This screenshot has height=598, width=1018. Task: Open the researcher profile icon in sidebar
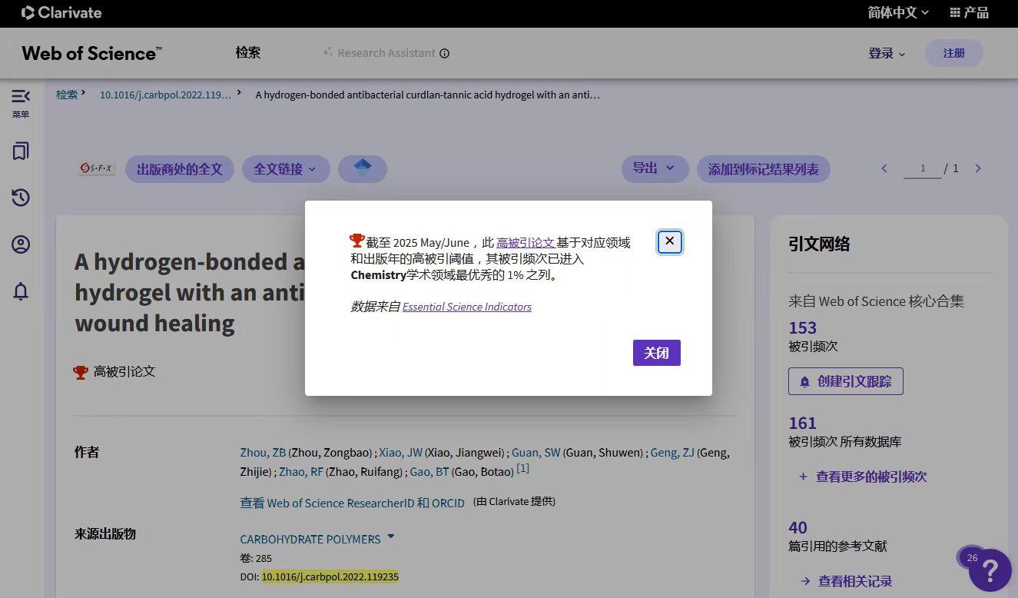coord(20,244)
